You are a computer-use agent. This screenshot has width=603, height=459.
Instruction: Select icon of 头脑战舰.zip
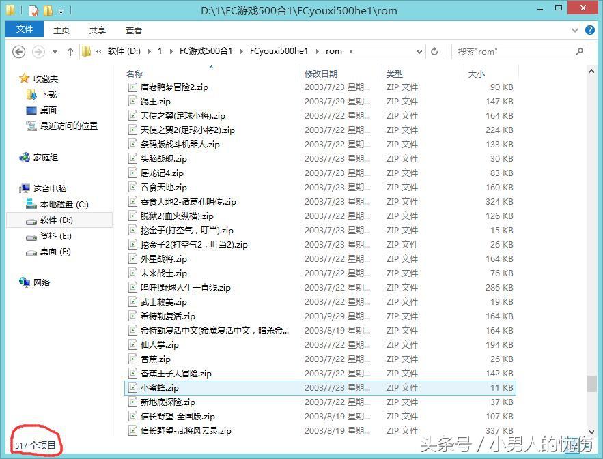click(132, 159)
